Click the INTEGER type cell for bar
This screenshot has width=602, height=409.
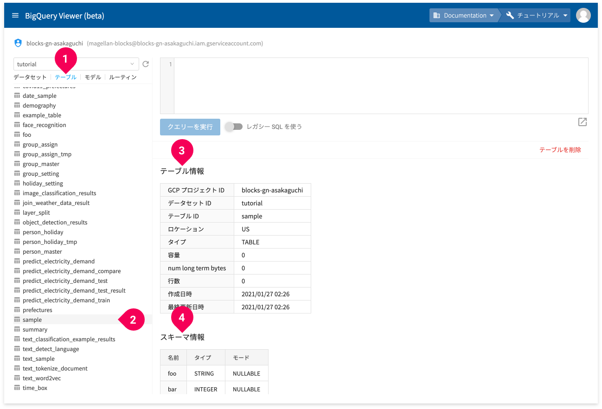(206, 389)
